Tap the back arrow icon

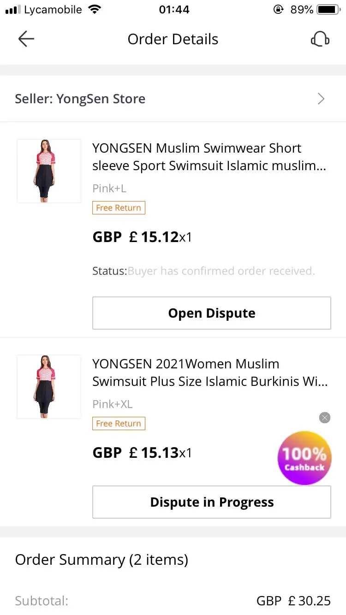(26, 39)
